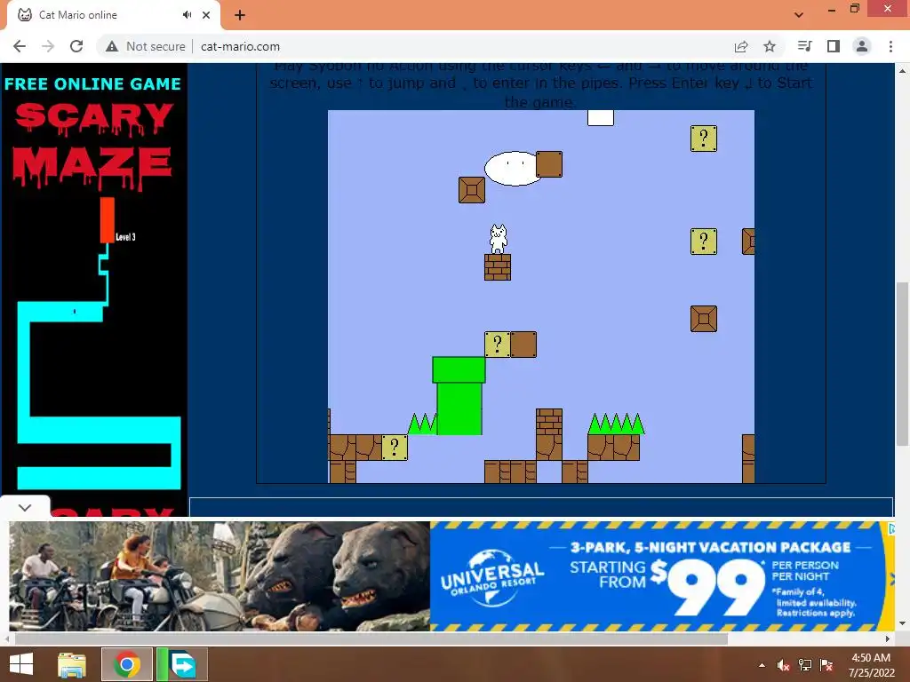
Task: Click the AdChoices icon on banner
Action: pyautogui.click(x=892, y=528)
